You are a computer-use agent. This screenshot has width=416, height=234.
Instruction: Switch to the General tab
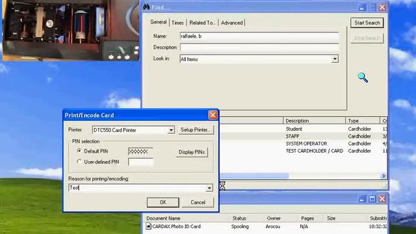click(159, 22)
